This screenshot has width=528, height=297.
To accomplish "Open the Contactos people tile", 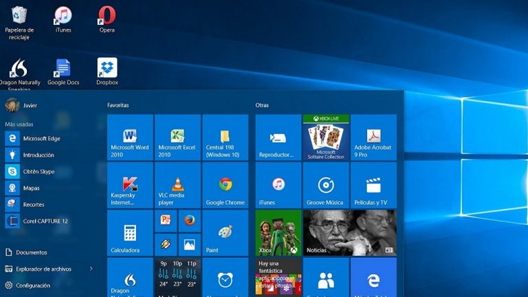I will [x=326, y=278].
